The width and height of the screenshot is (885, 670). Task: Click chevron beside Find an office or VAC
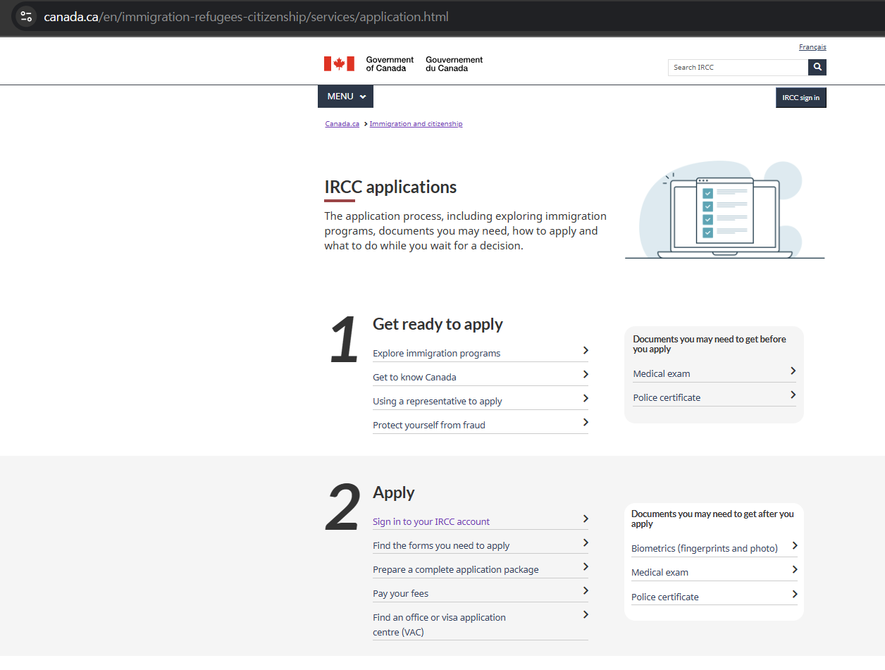pos(586,614)
